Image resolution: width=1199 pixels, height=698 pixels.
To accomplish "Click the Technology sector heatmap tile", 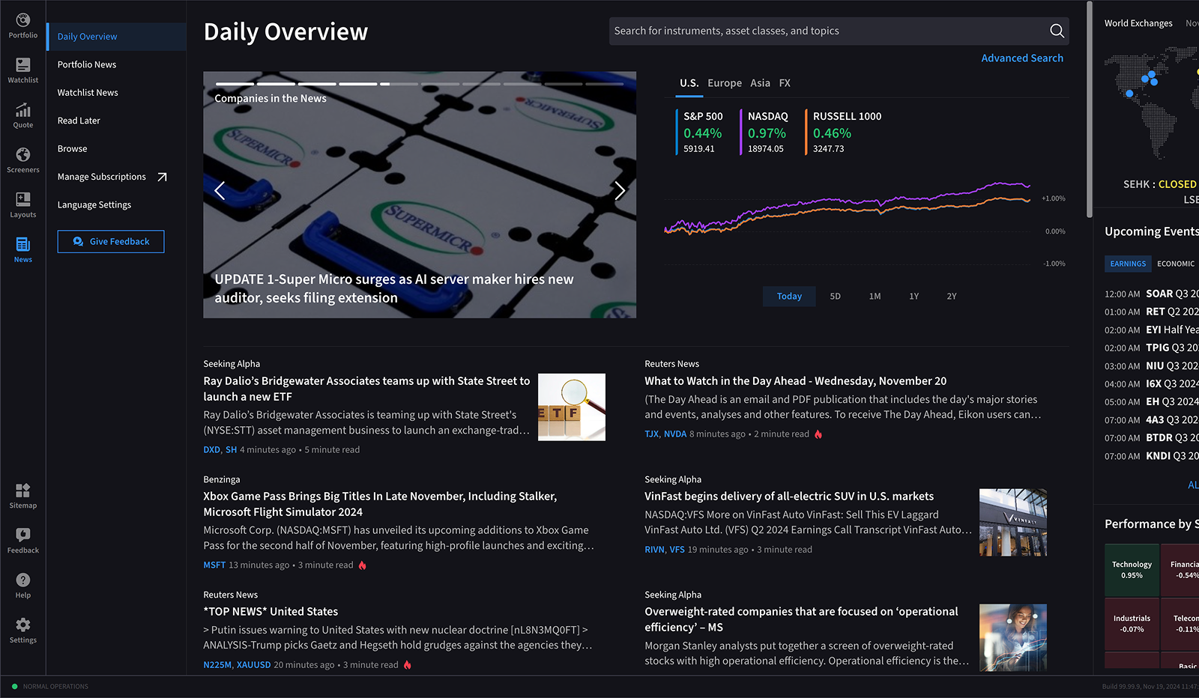I will [x=1132, y=570].
